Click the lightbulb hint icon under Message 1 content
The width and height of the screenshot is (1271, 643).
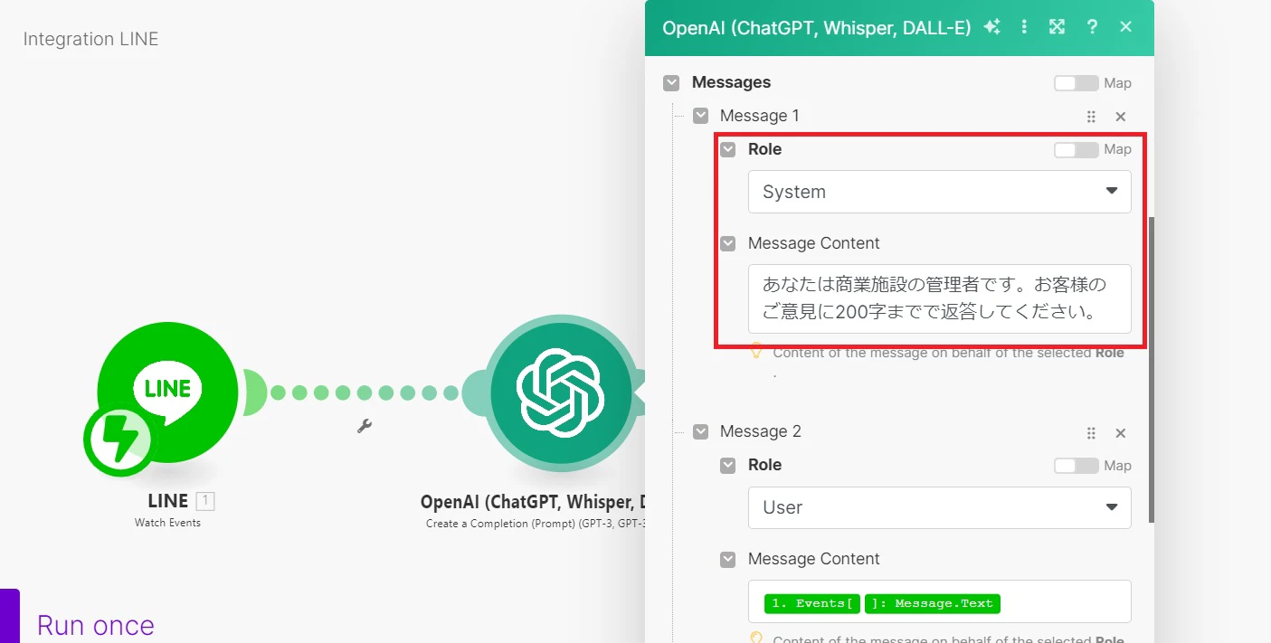[x=757, y=353]
